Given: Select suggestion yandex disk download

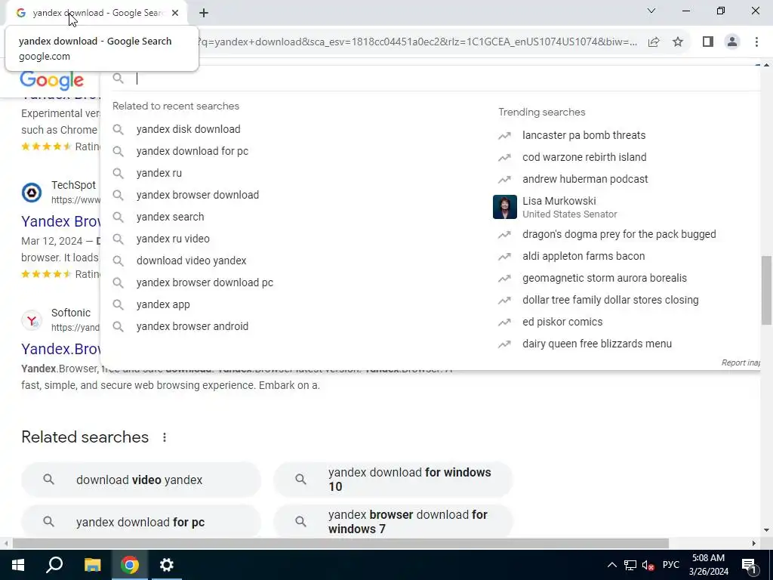Looking at the screenshot, I should [188, 129].
